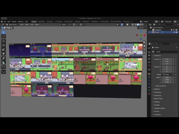Select the Scale tool

pyautogui.click(x=4, y=49)
